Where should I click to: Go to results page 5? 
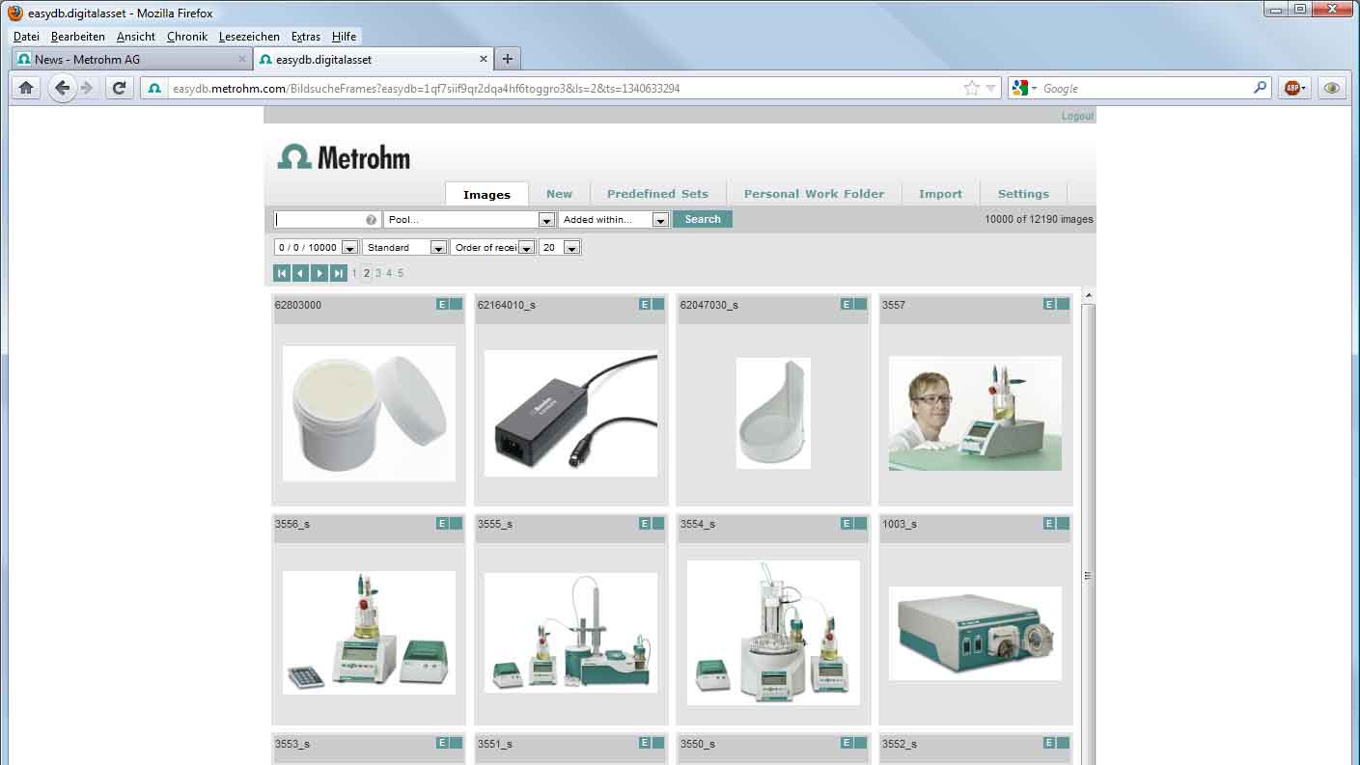tap(401, 273)
